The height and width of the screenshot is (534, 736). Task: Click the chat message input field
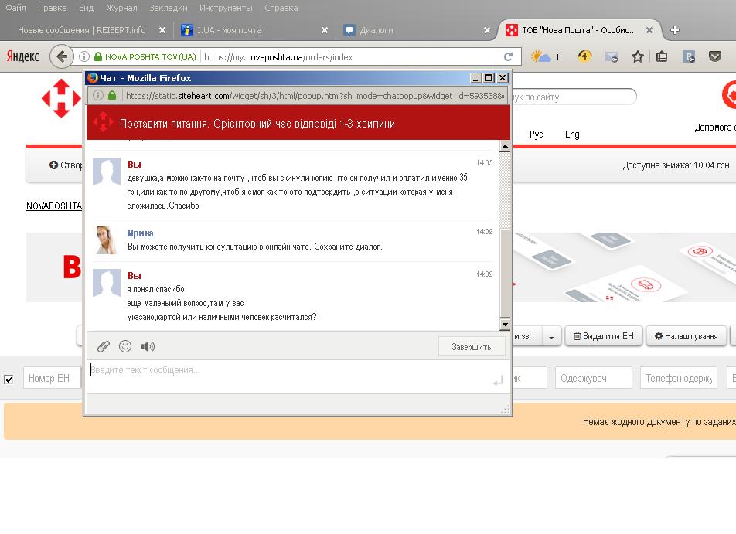286,371
